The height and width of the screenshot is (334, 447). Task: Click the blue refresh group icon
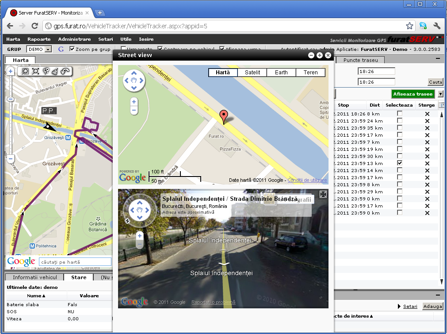point(61,49)
